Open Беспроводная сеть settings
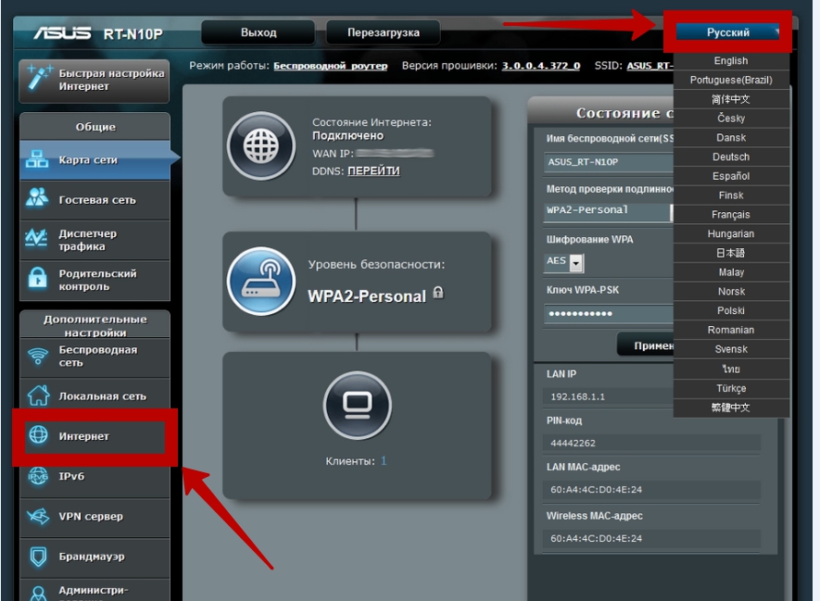Screen dimensions: 820x601 point(95,357)
